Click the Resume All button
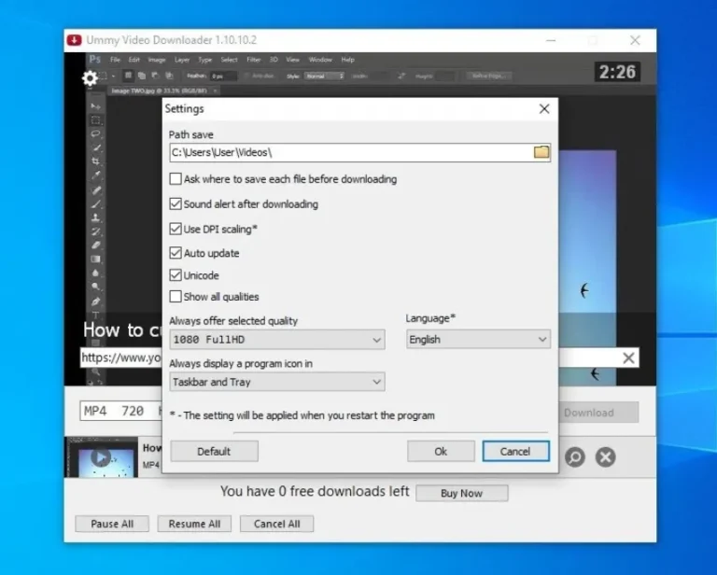 point(194,524)
